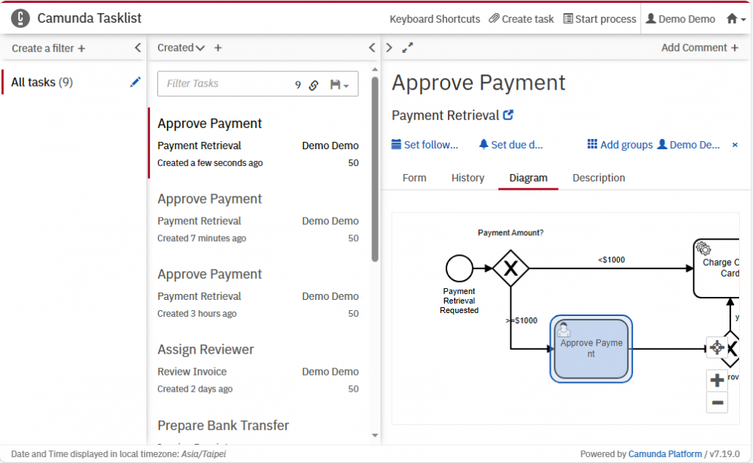Expand the task list with the right chevron
Image resolution: width=753 pixels, height=463 pixels.
[x=389, y=48]
